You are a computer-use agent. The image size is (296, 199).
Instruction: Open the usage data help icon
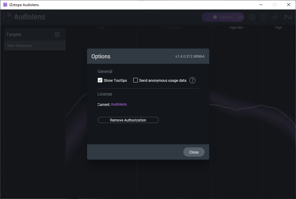pyautogui.click(x=192, y=80)
